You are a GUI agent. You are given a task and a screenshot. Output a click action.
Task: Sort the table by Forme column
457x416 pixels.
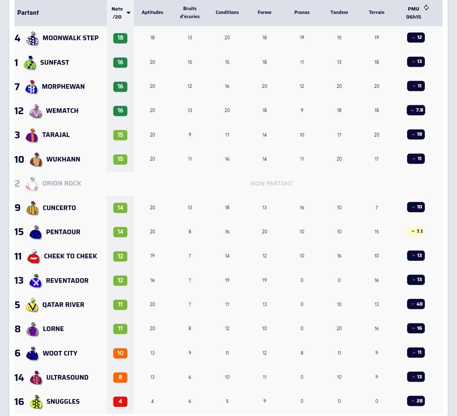[x=264, y=12]
